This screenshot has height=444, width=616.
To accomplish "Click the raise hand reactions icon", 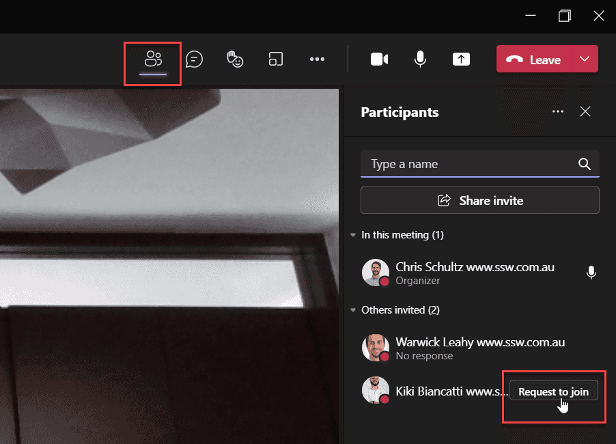I will coord(235,59).
